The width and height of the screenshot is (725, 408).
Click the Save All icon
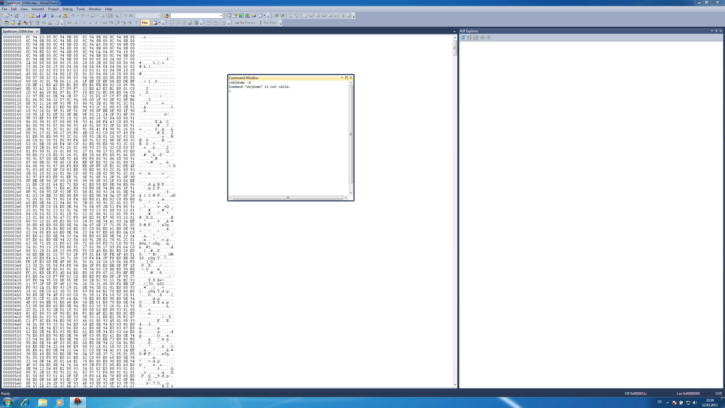coord(44,16)
